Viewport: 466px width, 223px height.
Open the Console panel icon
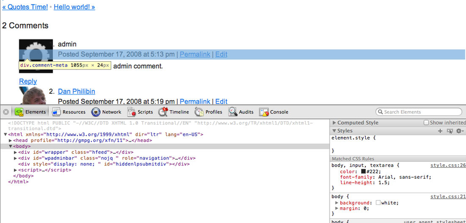(264, 112)
